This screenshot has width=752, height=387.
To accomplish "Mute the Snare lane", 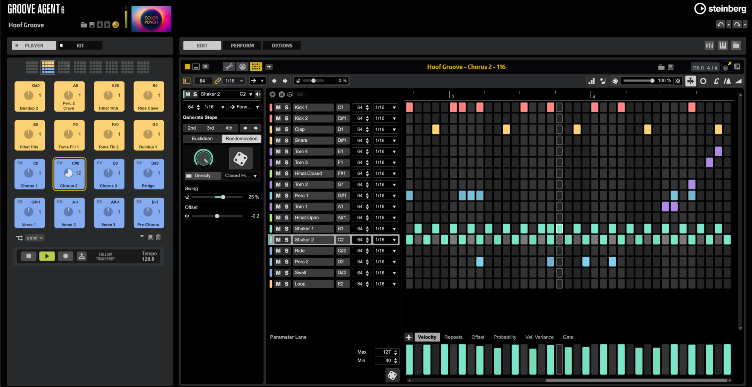I will (x=278, y=141).
